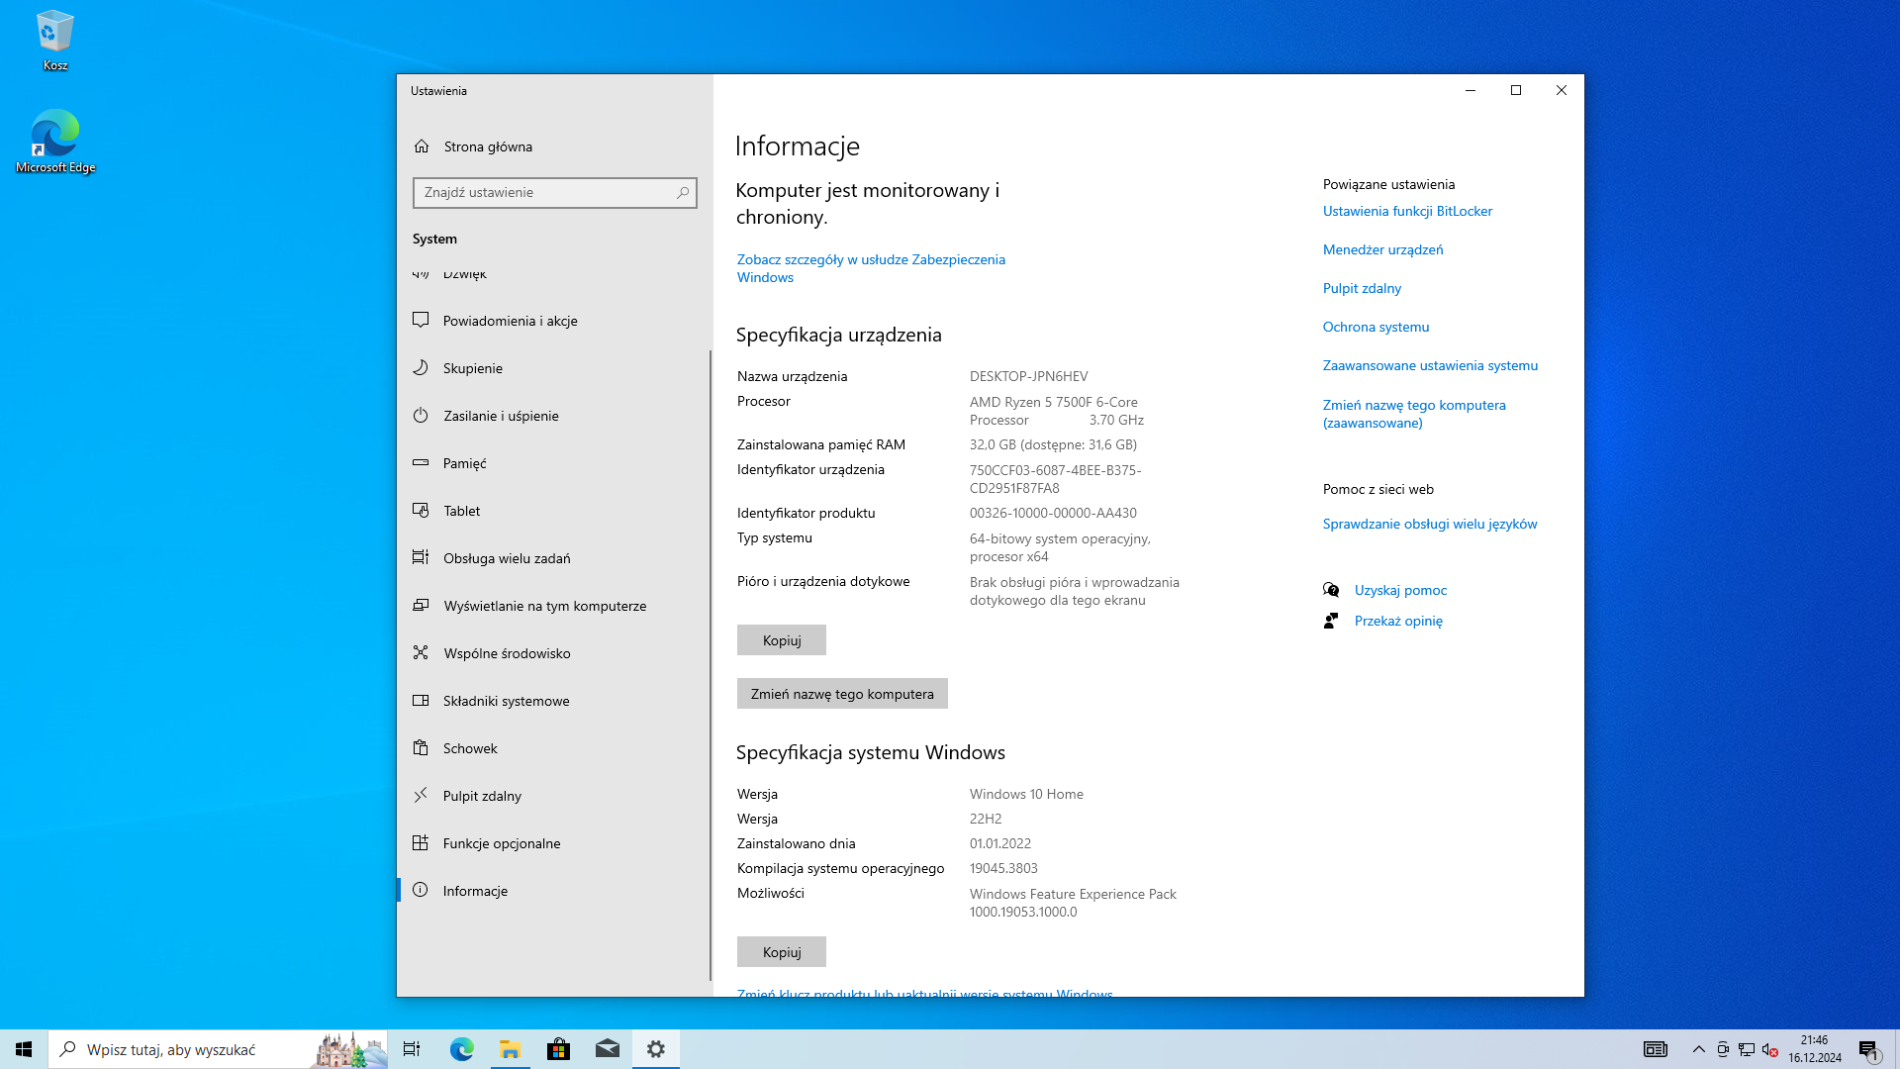The image size is (1900, 1069).
Task: Click product ID 00326-10000-00000-AA430
Action: tap(1053, 513)
